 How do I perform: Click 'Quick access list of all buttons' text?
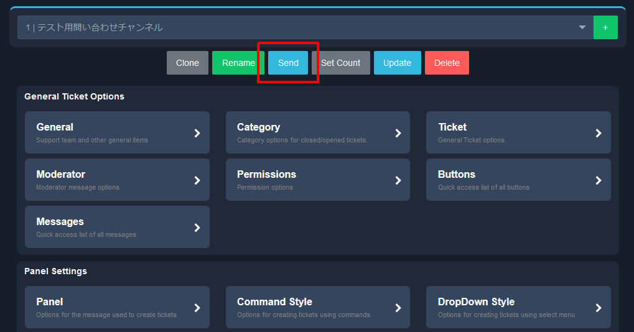pyautogui.click(x=483, y=187)
